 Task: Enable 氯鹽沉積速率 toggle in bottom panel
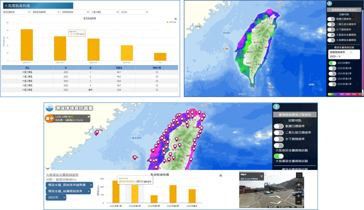click(x=279, y=126)
